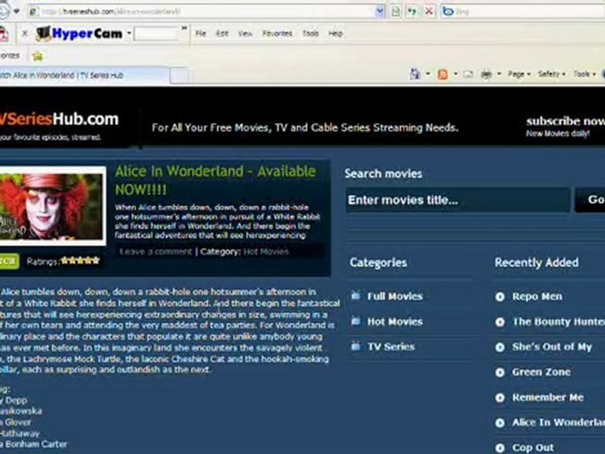
Task: Open the Edit menu
Action: click(222, 33)
